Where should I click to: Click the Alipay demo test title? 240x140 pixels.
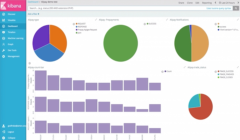(49, 2)
